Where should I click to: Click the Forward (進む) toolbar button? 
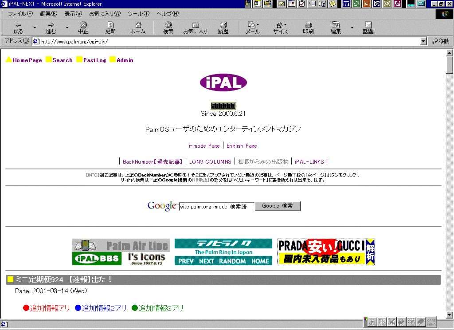pos(51,28)
